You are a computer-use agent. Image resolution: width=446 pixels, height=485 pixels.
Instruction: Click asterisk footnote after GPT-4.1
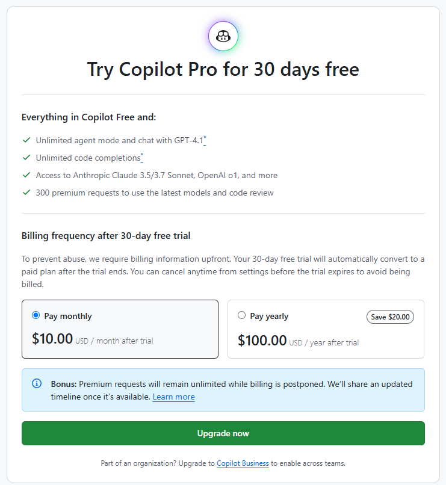tap(205, 140)
